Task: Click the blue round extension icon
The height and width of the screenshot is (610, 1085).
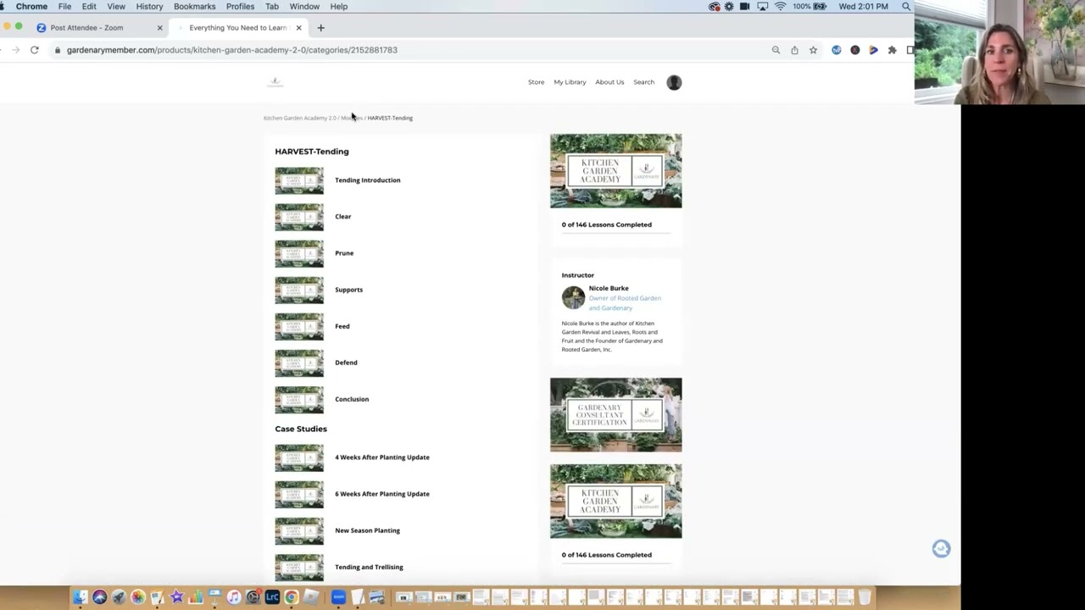Action: click(837, 50)
